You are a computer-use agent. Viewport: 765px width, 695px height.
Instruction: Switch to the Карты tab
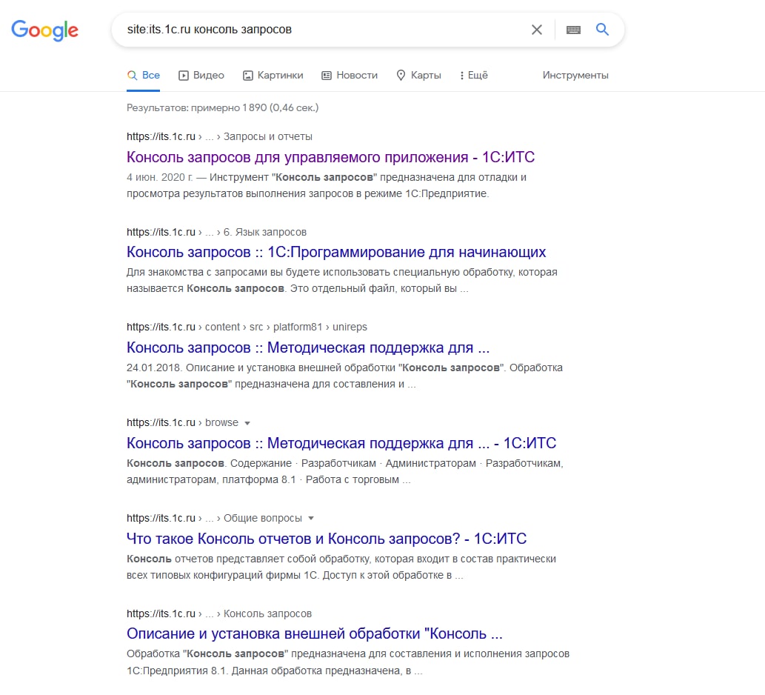[418, 75]
